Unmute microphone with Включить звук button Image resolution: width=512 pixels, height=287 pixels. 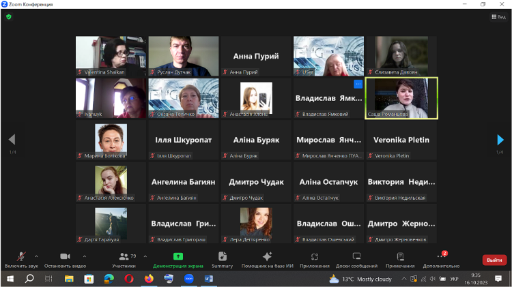coord(20,259)
